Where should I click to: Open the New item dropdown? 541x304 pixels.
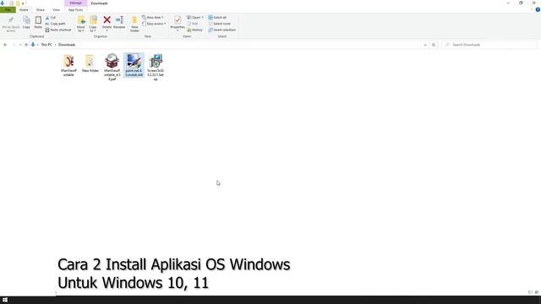(x=152, y=17)
